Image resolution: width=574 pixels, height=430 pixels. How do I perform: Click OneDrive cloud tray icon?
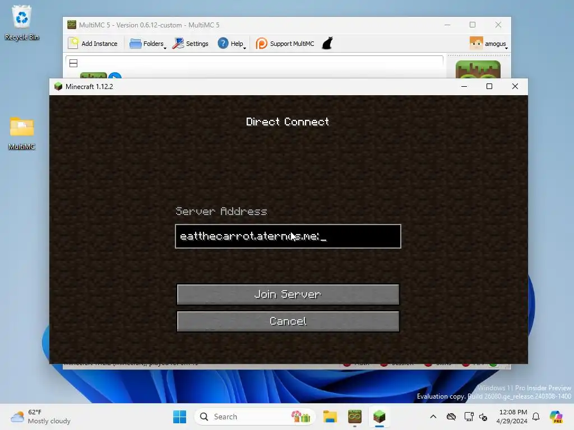[x=451, y=417]
